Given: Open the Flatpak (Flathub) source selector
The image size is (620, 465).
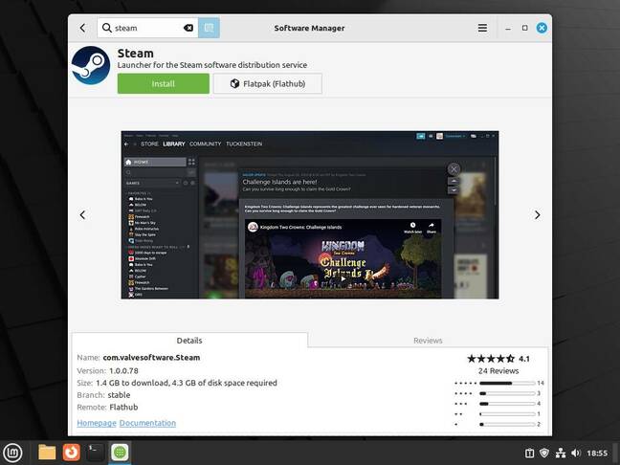Looking at the screenshot, I should pos(268,83).
